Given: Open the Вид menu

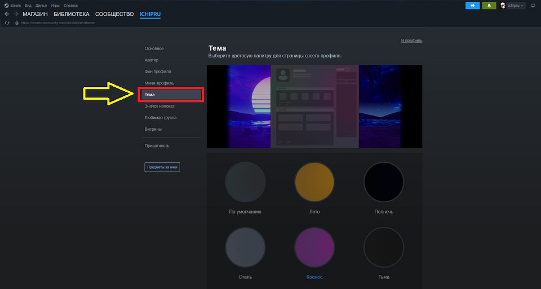Looking at the screenshot, I should click(x=28, y=5).
